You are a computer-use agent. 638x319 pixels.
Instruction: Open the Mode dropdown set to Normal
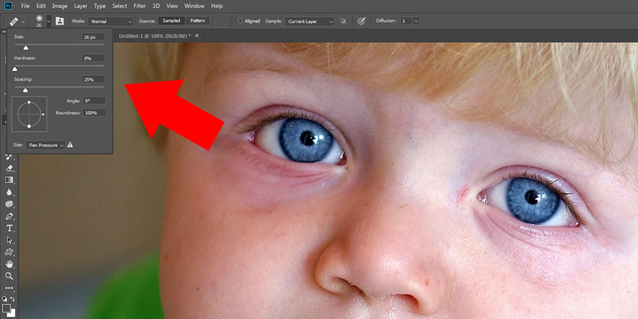[x=110, y=21]
